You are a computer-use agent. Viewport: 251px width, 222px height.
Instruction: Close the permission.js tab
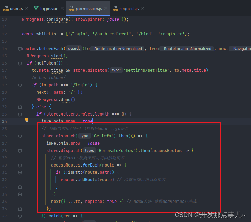tap(106, 8)
